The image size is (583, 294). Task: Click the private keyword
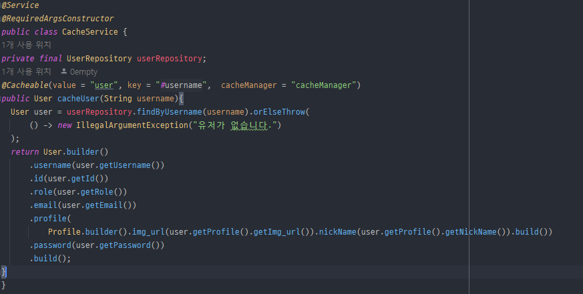click(x=18, y=59)
